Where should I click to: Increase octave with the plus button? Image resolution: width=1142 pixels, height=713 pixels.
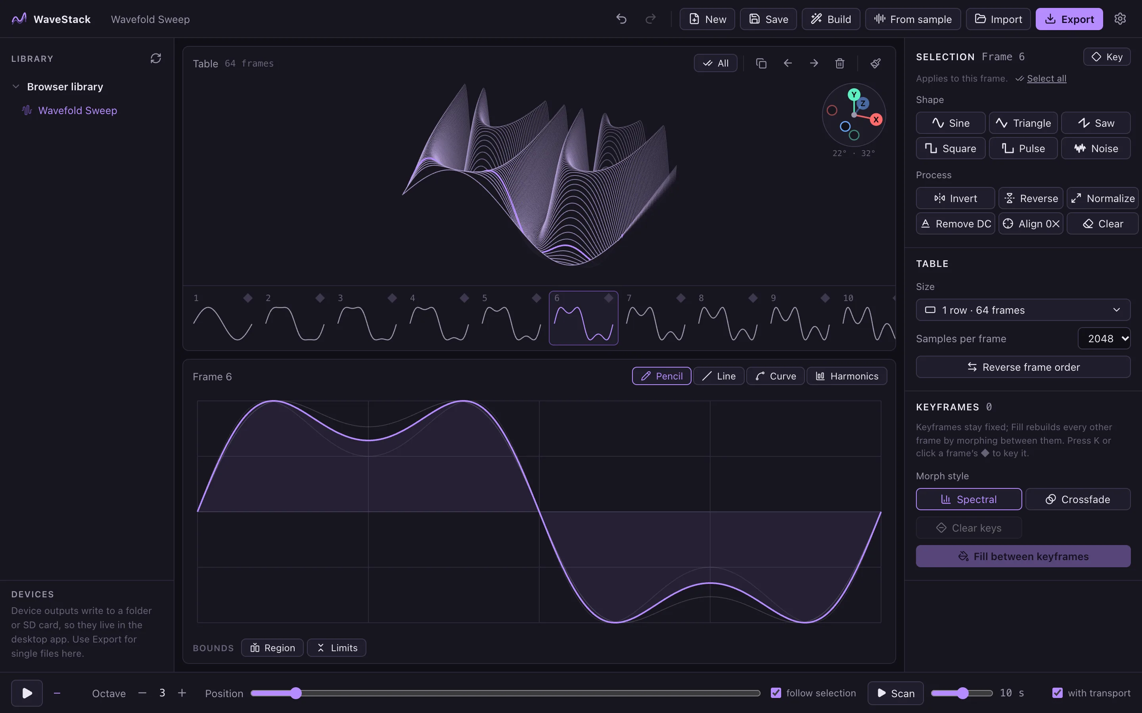click(x=182, y=693)
